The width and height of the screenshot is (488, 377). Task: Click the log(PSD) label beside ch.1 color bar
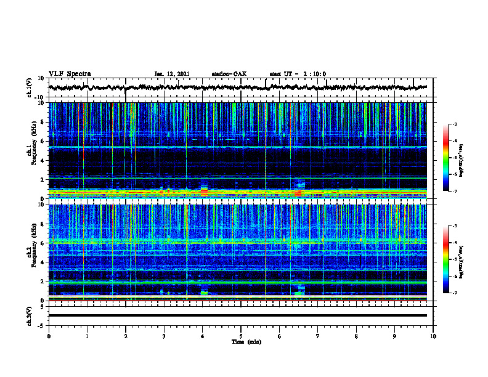pos(462,160)
